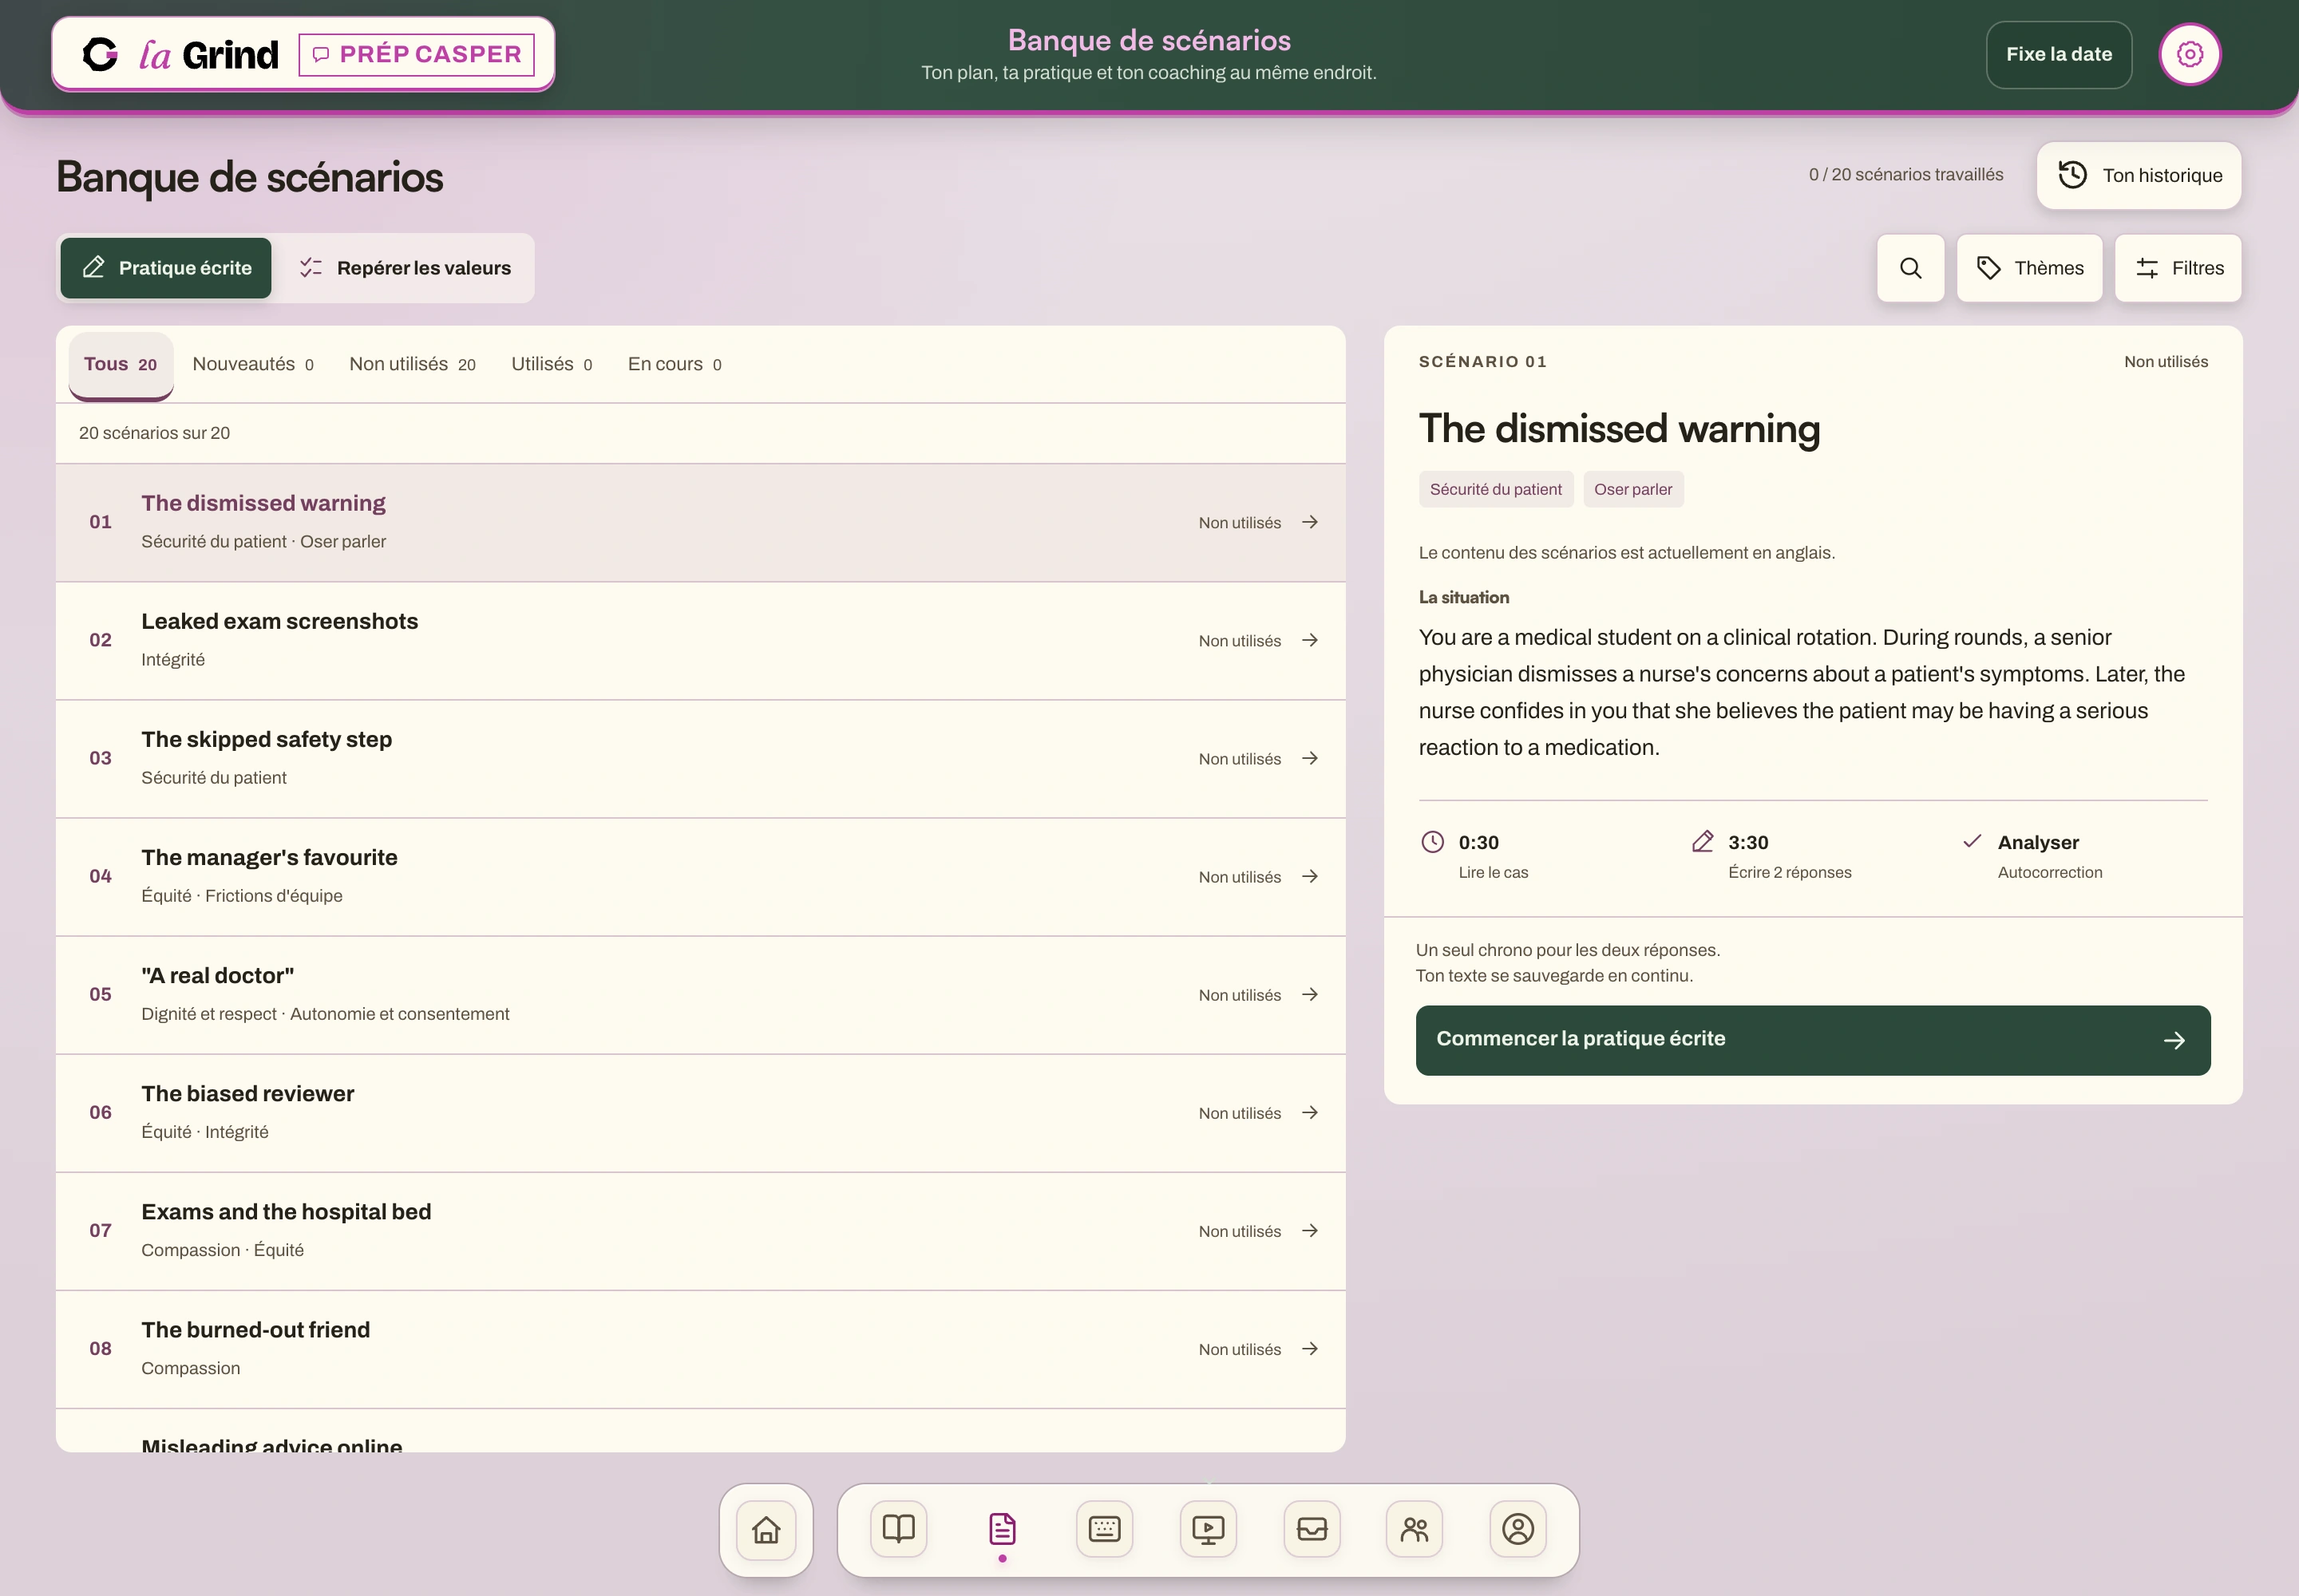Go to home icon in bottom dock
Screen dimensions: 2299x1596
(x=766, y=1529)
